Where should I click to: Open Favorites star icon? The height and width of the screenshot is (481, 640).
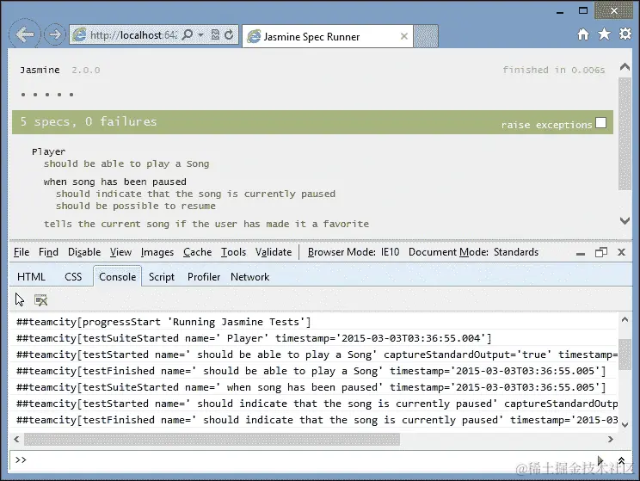point(604,34)
